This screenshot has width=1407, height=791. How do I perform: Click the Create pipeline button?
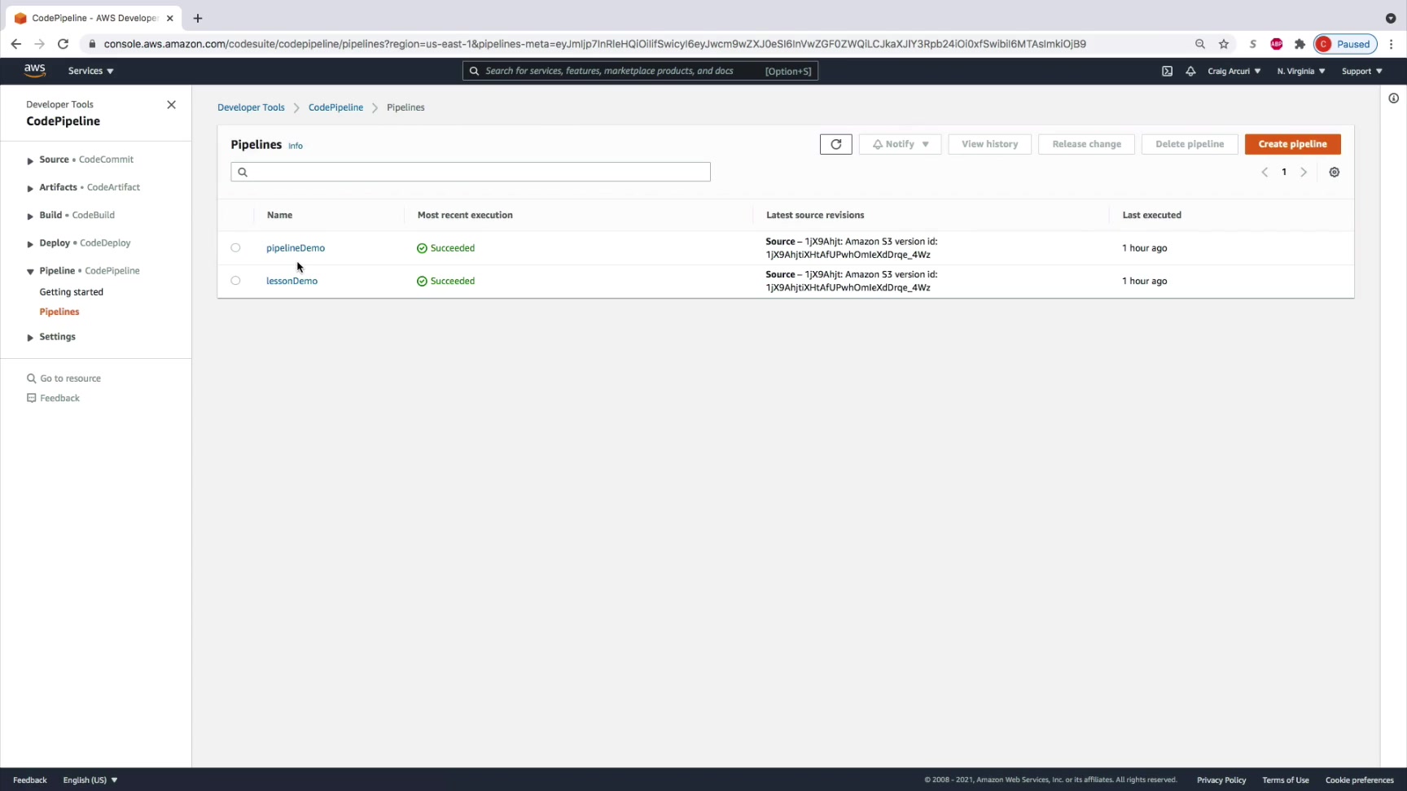pos(1293,144)
